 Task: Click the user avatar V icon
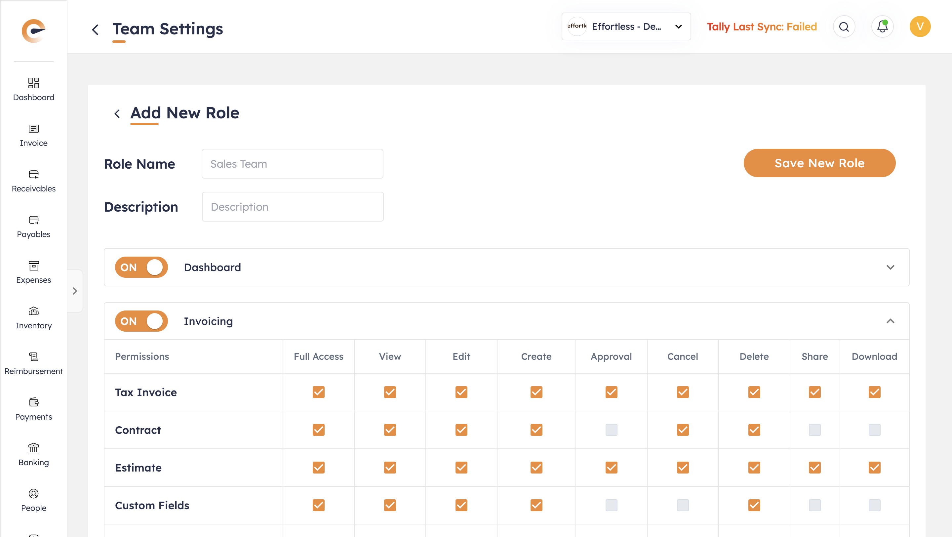[920, 26]
